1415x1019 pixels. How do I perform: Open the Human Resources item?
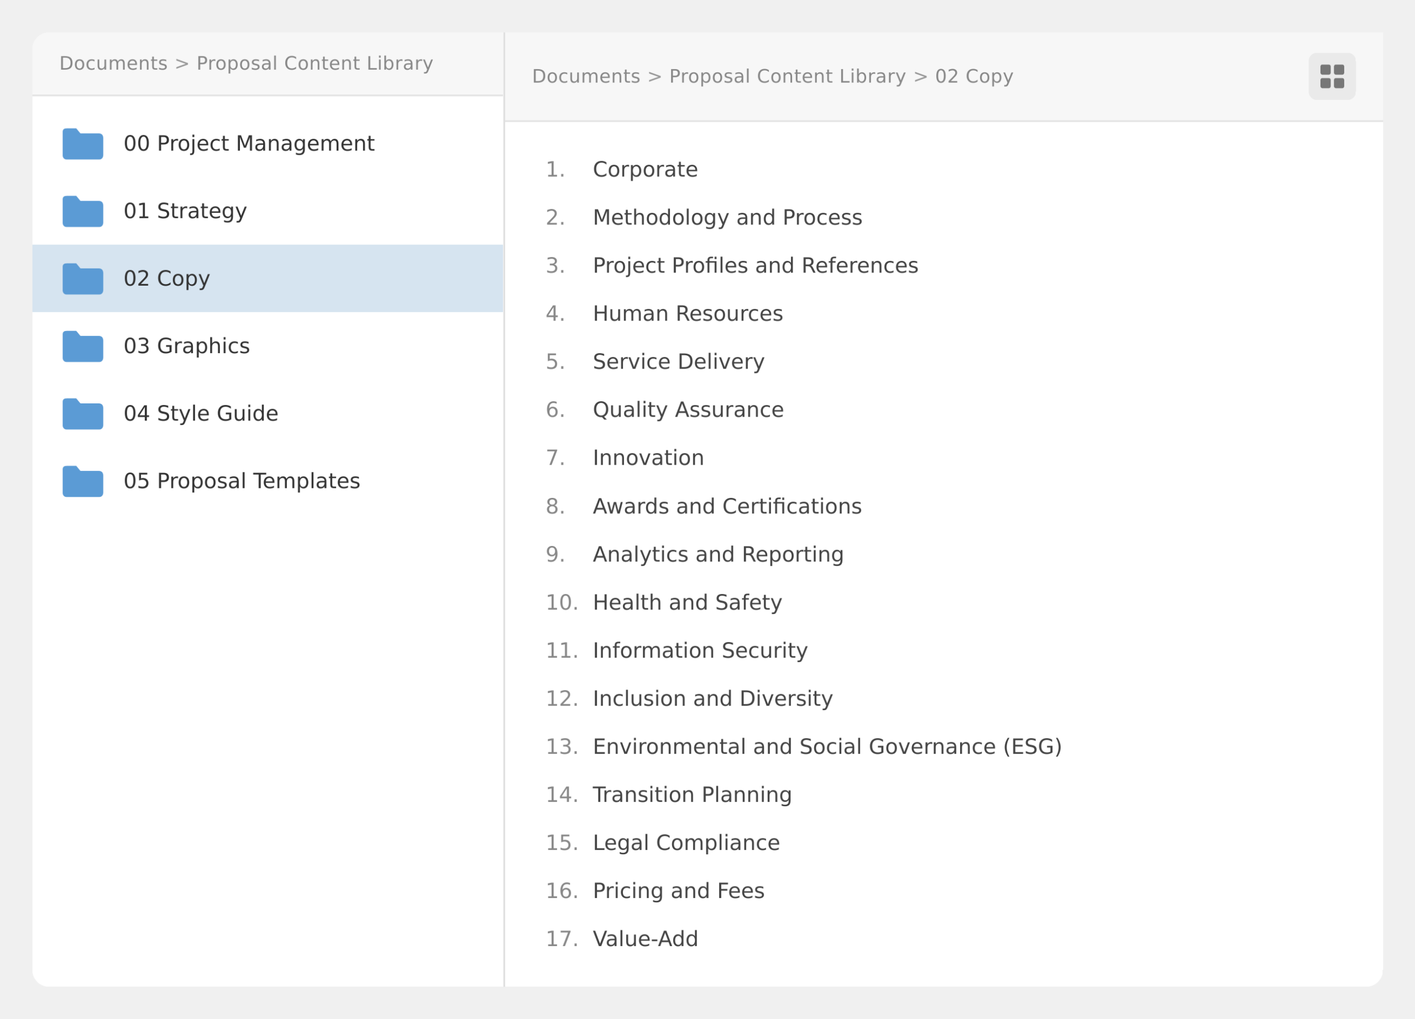687,314
